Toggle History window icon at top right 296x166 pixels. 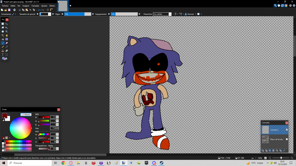(x=279, y=6)
